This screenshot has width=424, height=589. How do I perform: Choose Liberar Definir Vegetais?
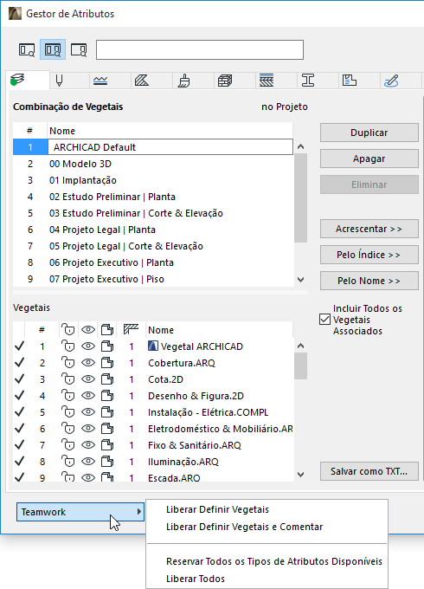[218, 509]
